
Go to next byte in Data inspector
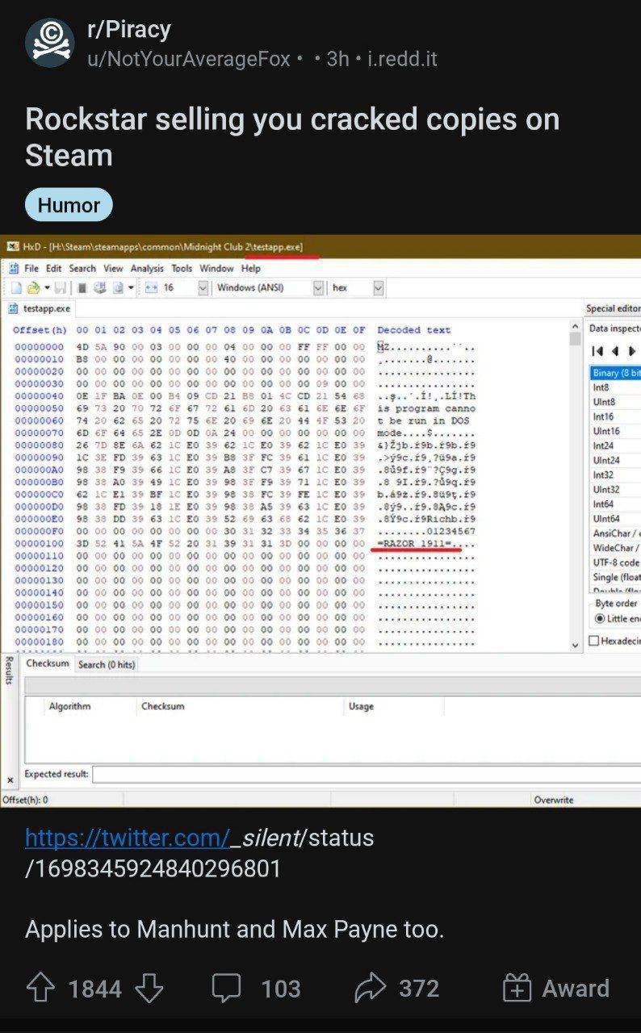632,351
